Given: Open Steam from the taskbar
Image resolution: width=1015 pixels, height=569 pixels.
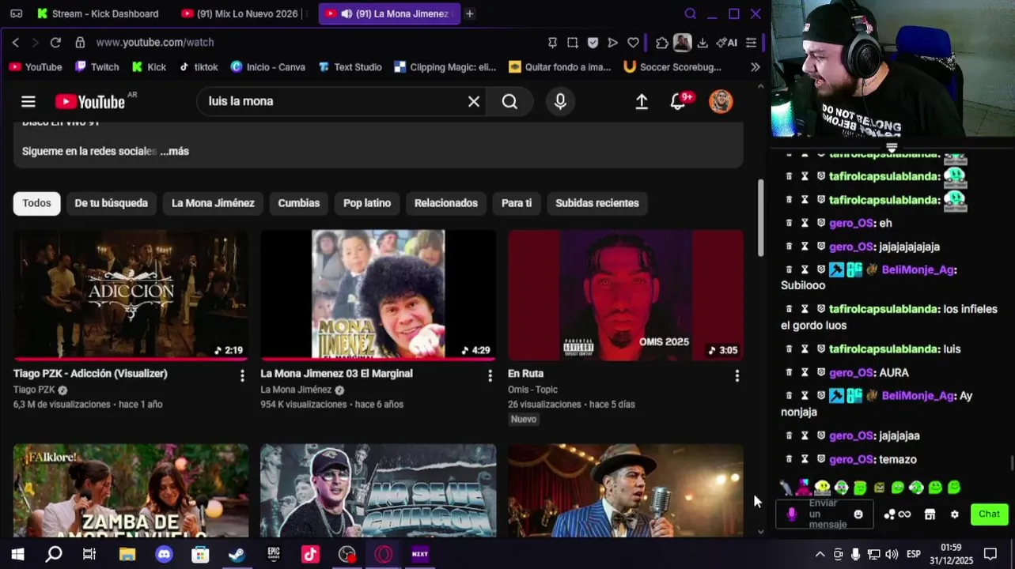Looking at the screenshot, I should [237, 554].
